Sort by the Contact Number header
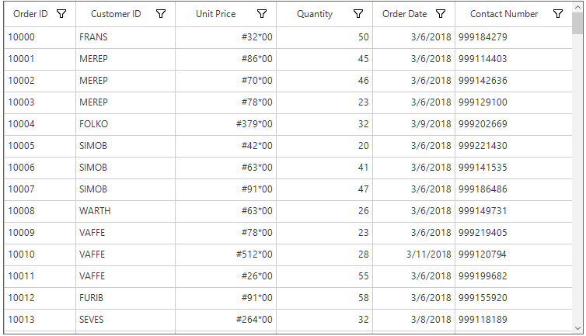Screen dimensions: 586x336 [x=504, y=14]
